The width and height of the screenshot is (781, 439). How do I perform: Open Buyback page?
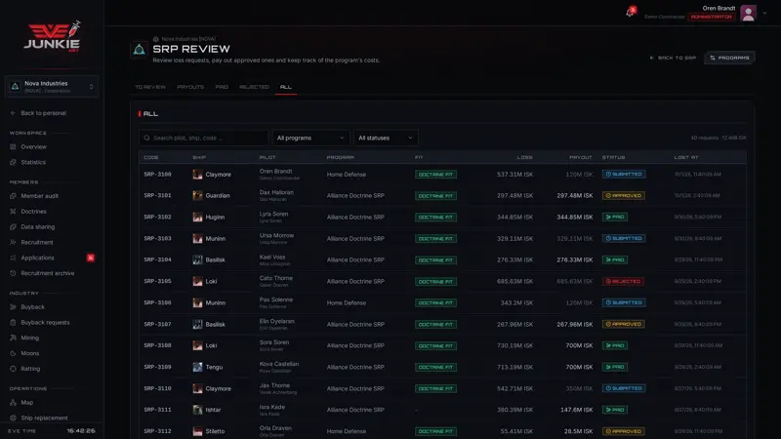pos(32,307)
